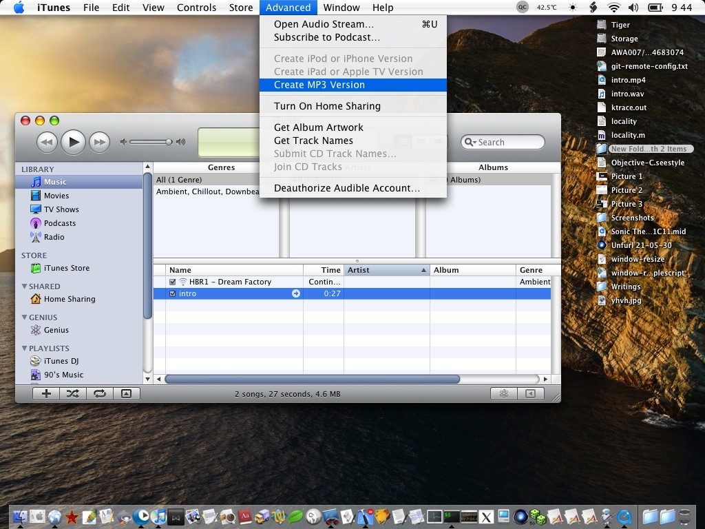Collapse the GENIUS section

24,317
